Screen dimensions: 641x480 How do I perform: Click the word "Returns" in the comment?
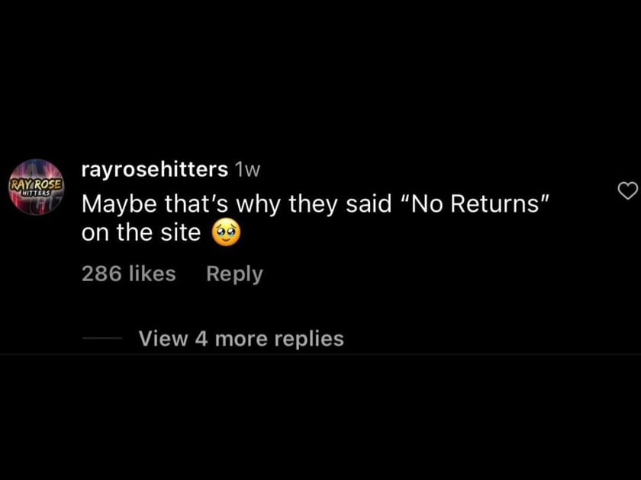pos(495,203)
